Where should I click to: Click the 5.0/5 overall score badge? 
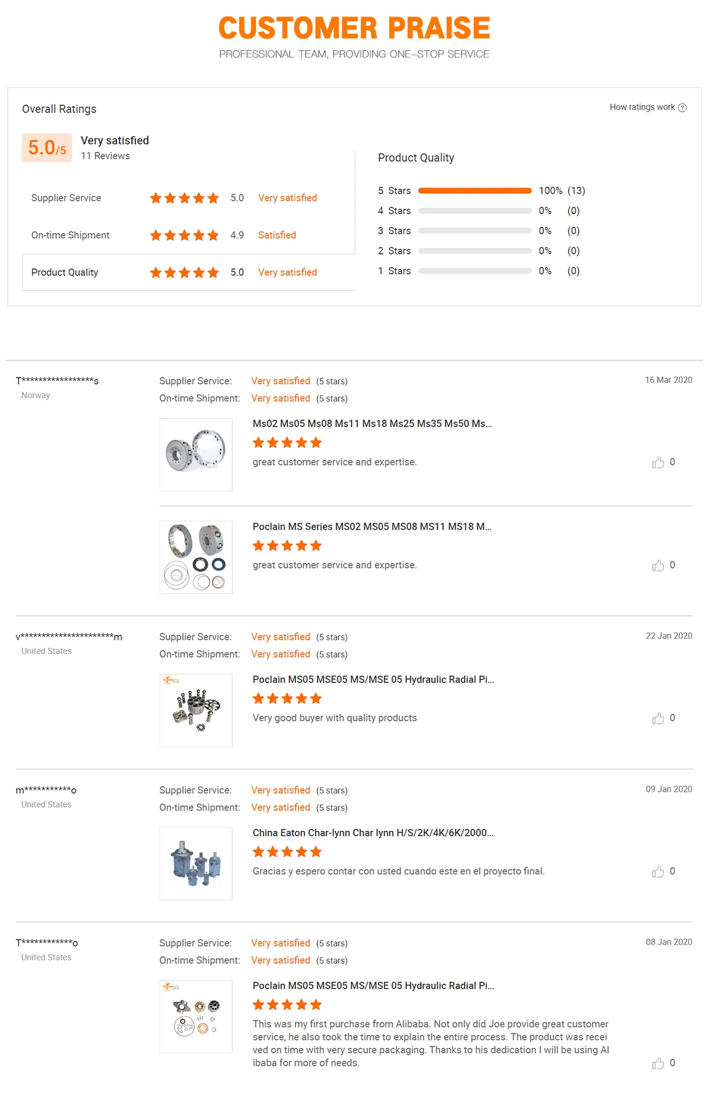pyautogui.click(x=47, y=148)
